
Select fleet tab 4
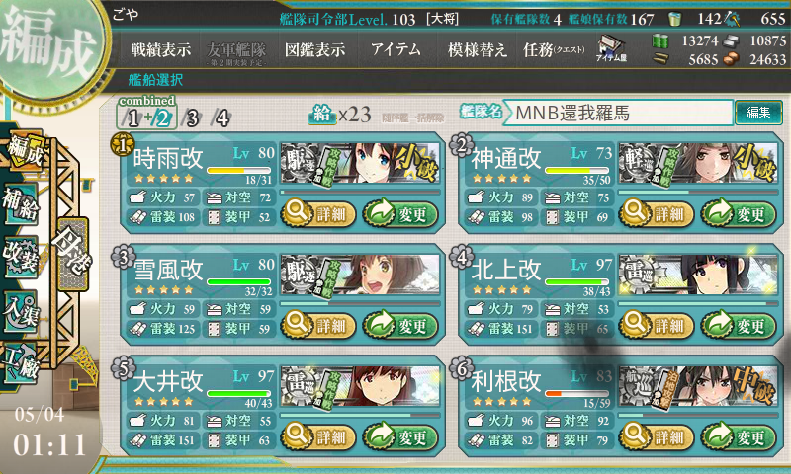tap(220, 118)
